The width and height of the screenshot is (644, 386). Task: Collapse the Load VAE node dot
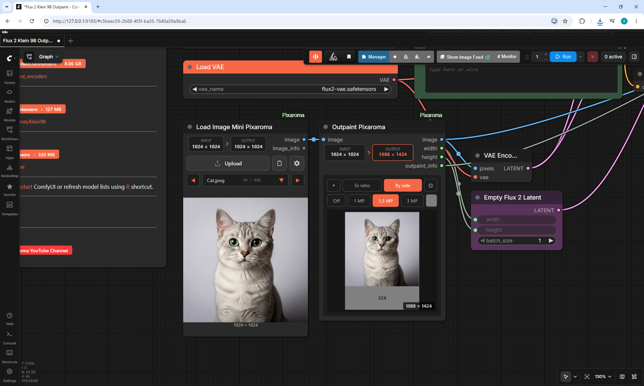tap(190, 67)
